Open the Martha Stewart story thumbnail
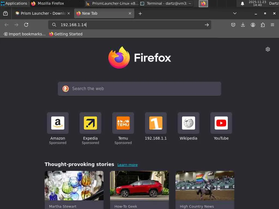The height and width of the screenshot is (209, 279). pyautogui.click(x=74, y=186)
